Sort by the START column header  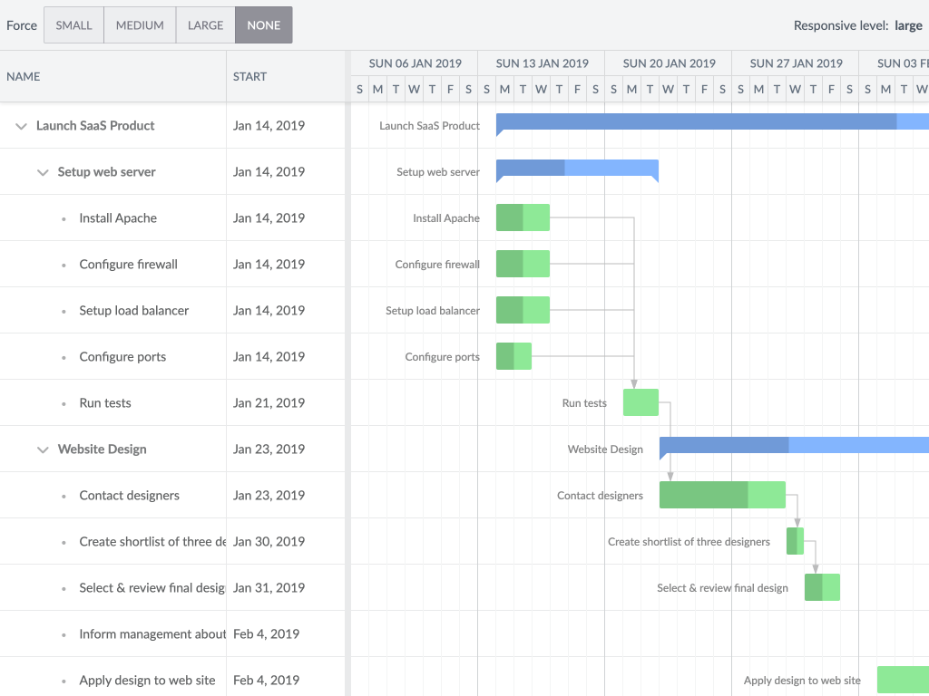coord(286,76)
